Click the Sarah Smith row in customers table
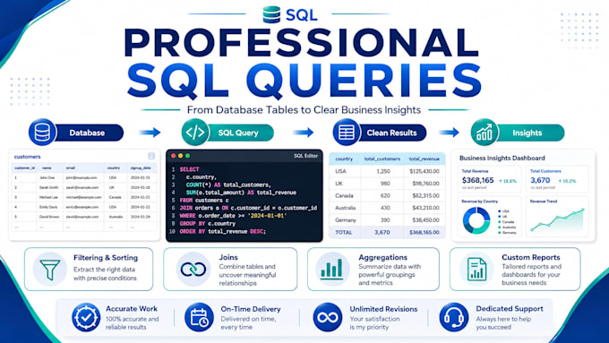Viewport: 609px width, 343px height. (84, 187)
